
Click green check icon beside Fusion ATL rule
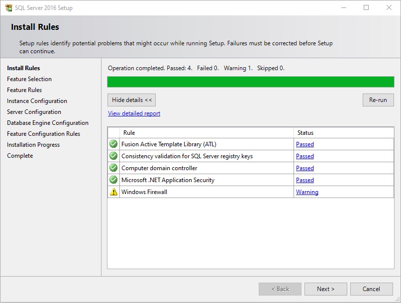tap(113, 144)
